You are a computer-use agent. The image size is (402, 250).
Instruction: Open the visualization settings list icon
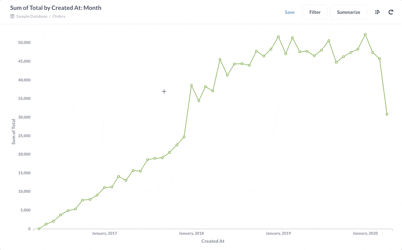(x=377, y=12)
